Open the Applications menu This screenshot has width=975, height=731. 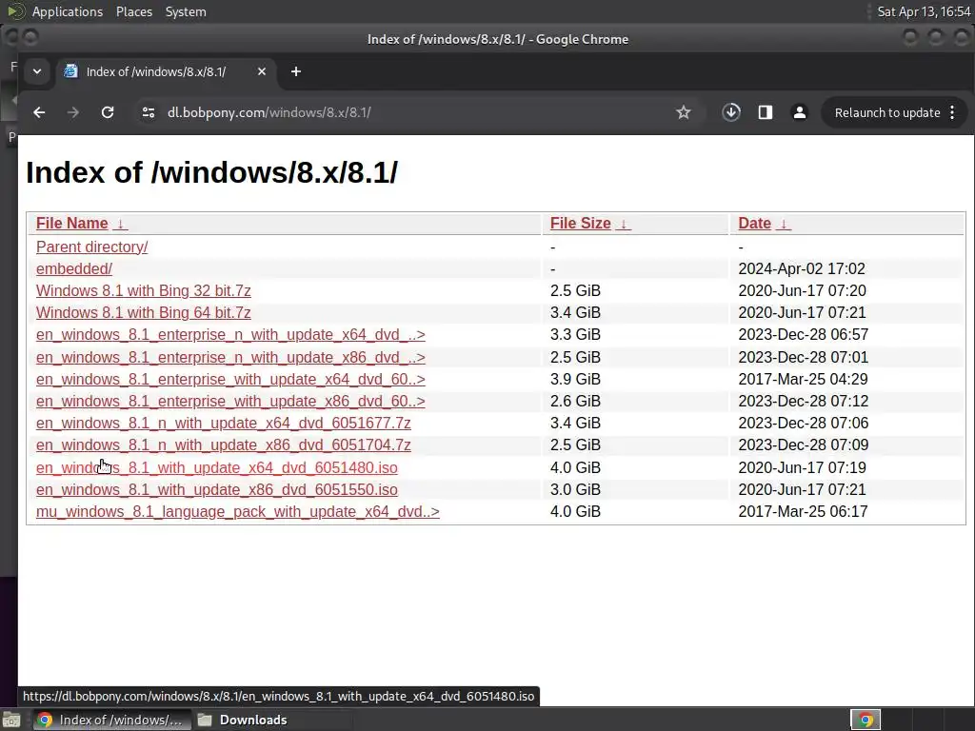click(x=68, y=11)
